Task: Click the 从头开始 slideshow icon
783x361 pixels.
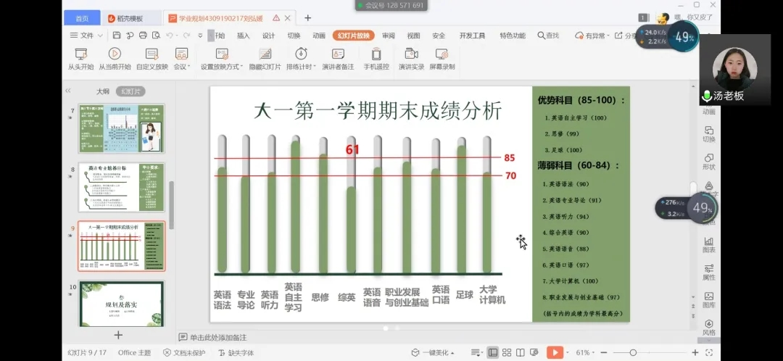Action: tap(80, 54)
